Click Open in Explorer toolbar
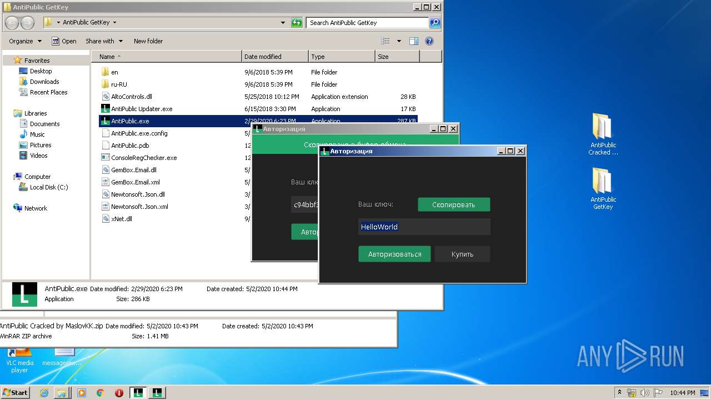 [64, 41]
